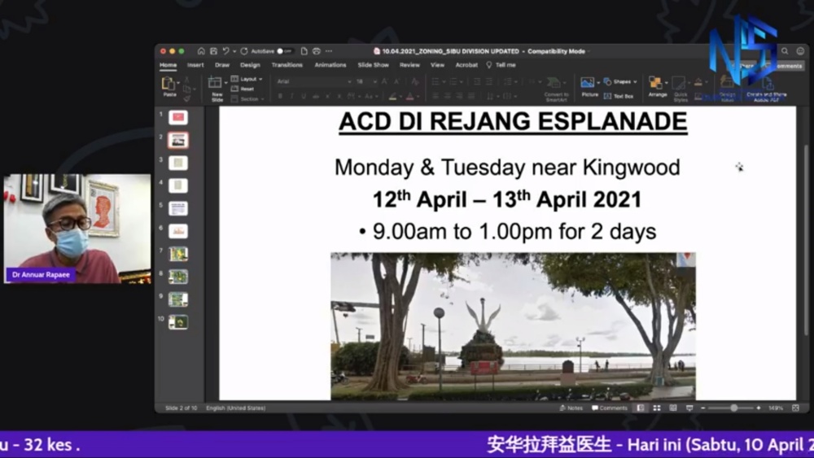This screenshot has width=814, height=458.
Task: Click the search magnifier in title bar
Action: click(785, 51)
